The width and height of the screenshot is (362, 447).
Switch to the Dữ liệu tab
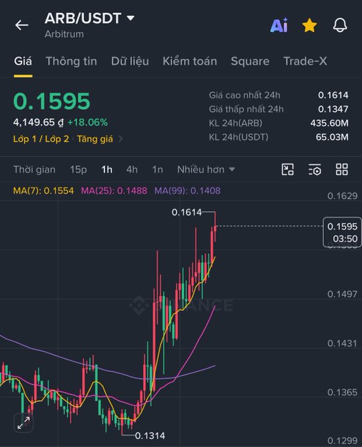130,61
